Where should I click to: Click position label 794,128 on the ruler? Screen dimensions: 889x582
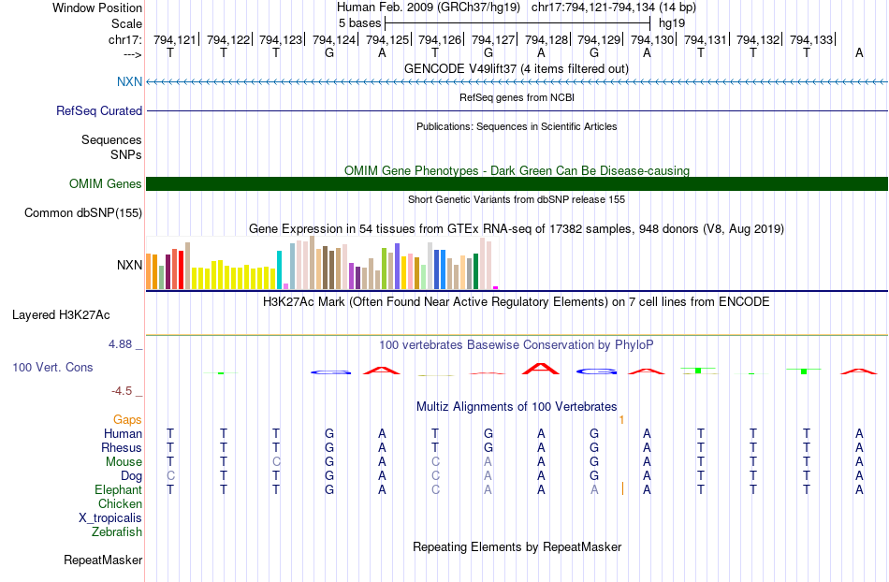coord(546,39)
